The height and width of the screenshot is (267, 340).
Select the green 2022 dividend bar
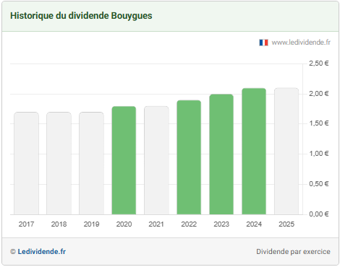(189, 157)
